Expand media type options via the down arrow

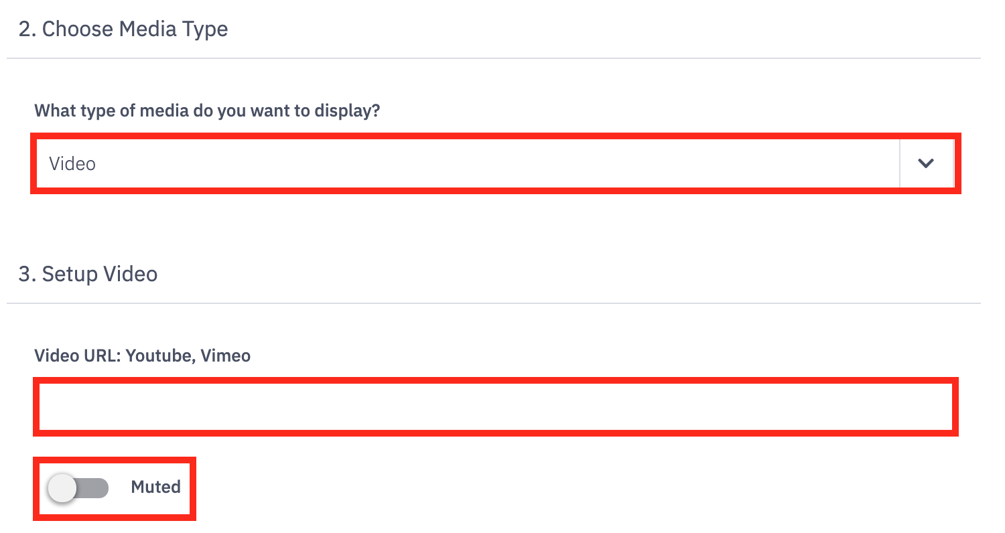click(x=926, y=163)
